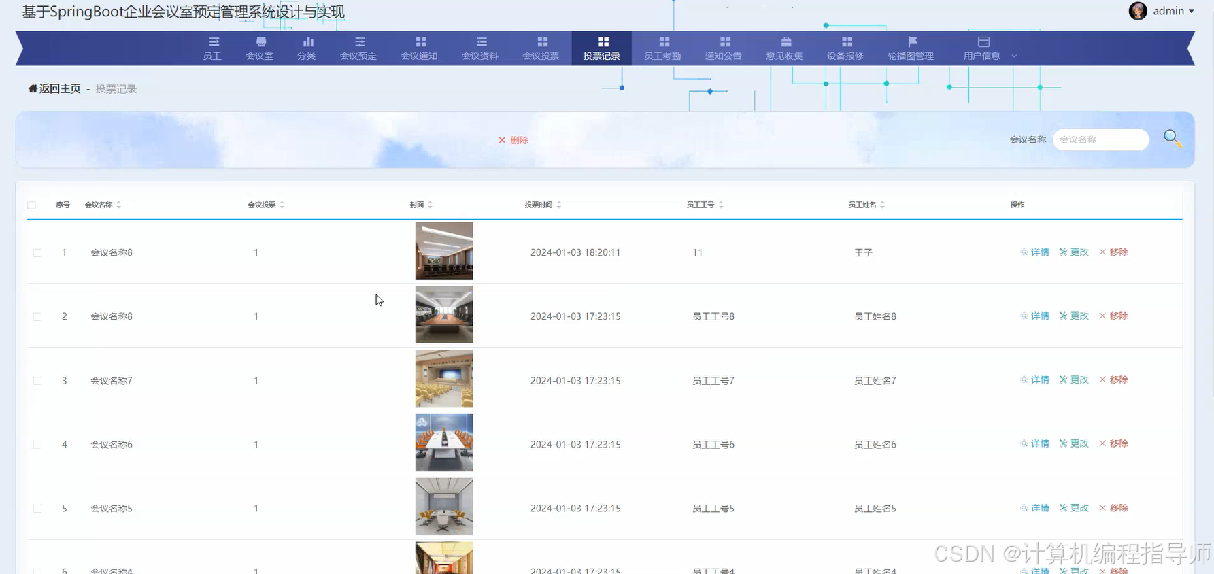Open the 会议通知 nav item
The height and width of the screenshot is (574, 1214).
pyautogui.click(x=419, y=48)
